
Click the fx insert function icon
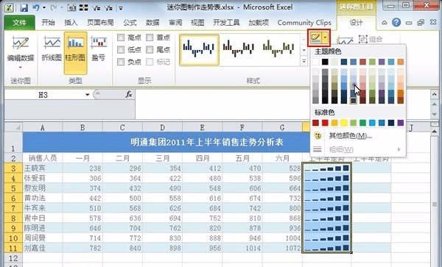129,95
